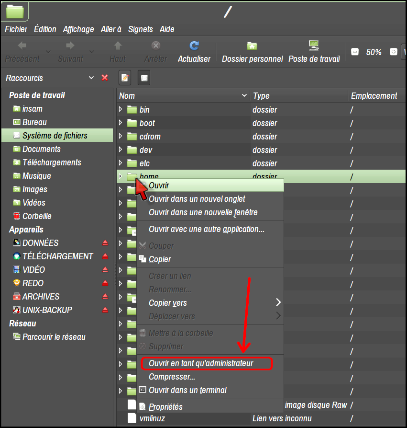Choose Ouvrir dans un terminal

[187, 390]
